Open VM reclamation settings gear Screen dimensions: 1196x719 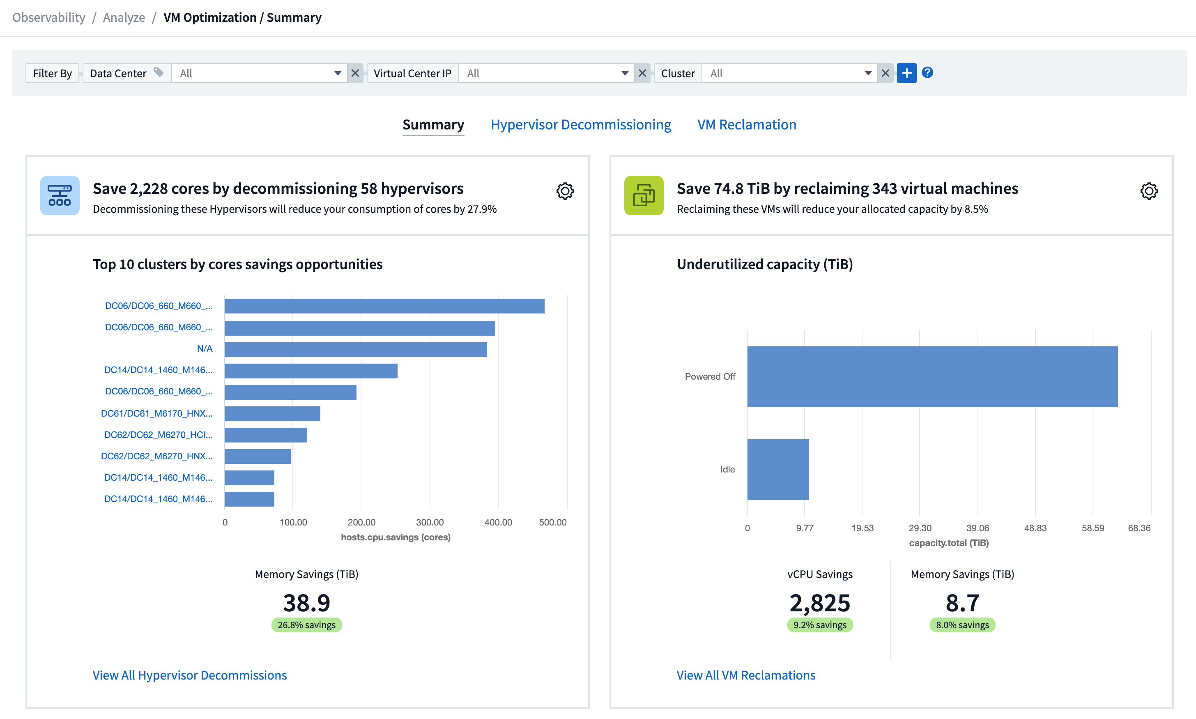(x=1148, y=191)
